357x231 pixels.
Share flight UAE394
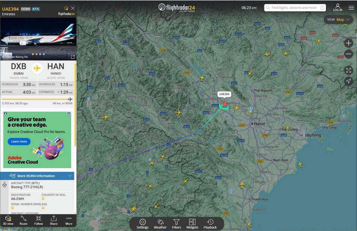pyautogui.click(x=54, y=220)
